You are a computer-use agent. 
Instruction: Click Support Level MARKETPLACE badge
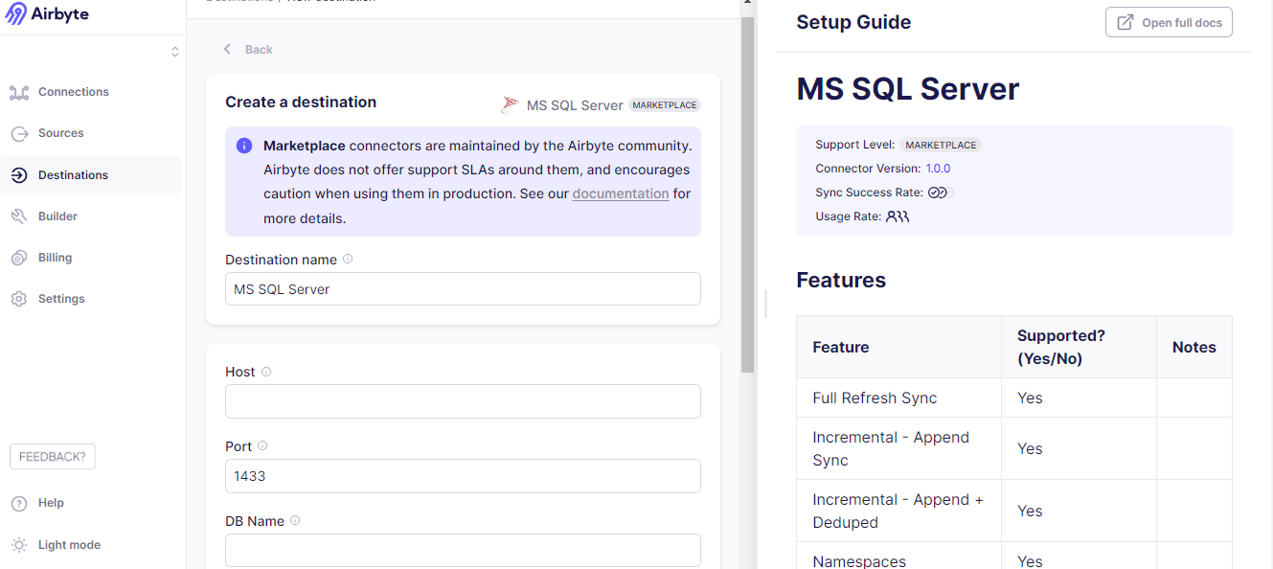(x=942, y=145)
